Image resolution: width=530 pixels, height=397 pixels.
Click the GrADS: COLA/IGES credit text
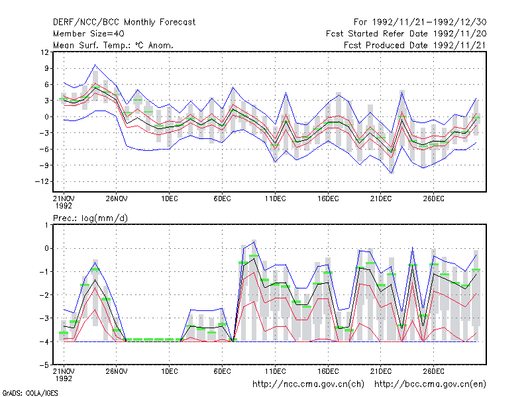30,393
